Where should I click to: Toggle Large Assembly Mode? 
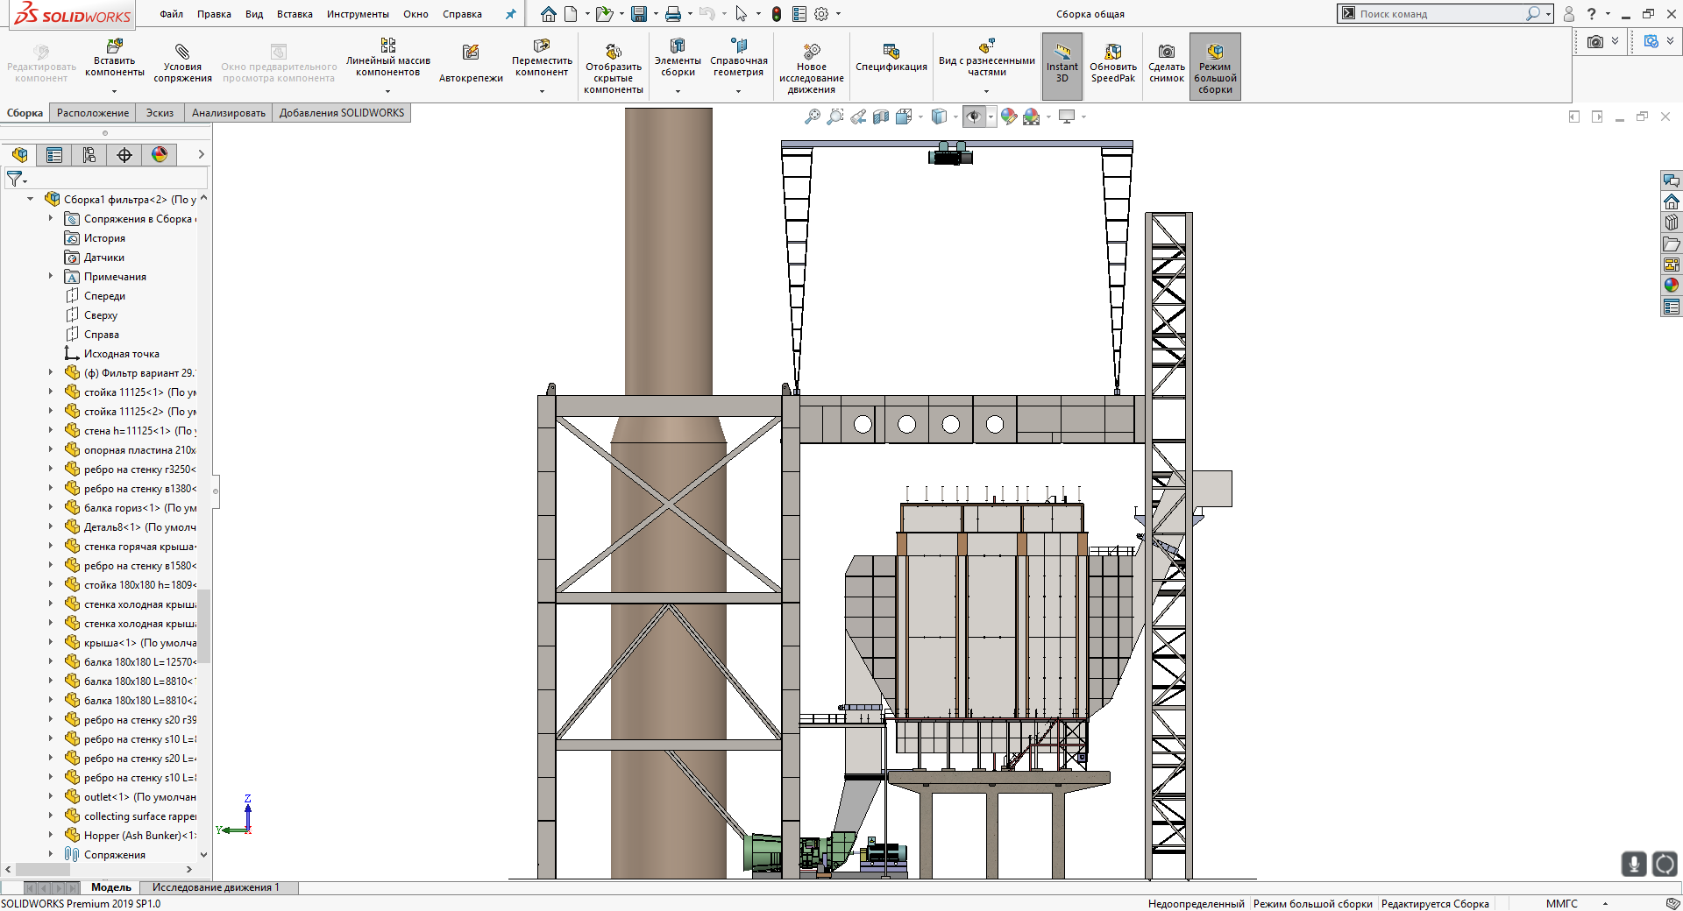click(x=1214, y=52)
